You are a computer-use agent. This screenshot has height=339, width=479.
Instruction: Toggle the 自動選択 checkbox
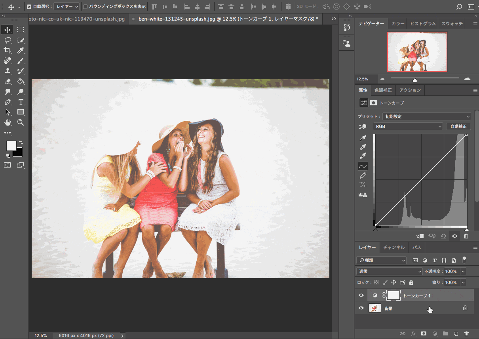[29, 7]
